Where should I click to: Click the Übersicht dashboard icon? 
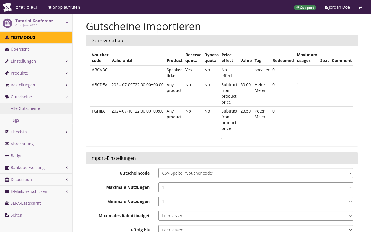[7, 49]
